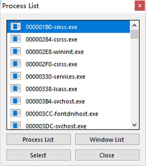
Task: Click the icon beside 000002F0-csrss.exe
Action: coord(15,64)
